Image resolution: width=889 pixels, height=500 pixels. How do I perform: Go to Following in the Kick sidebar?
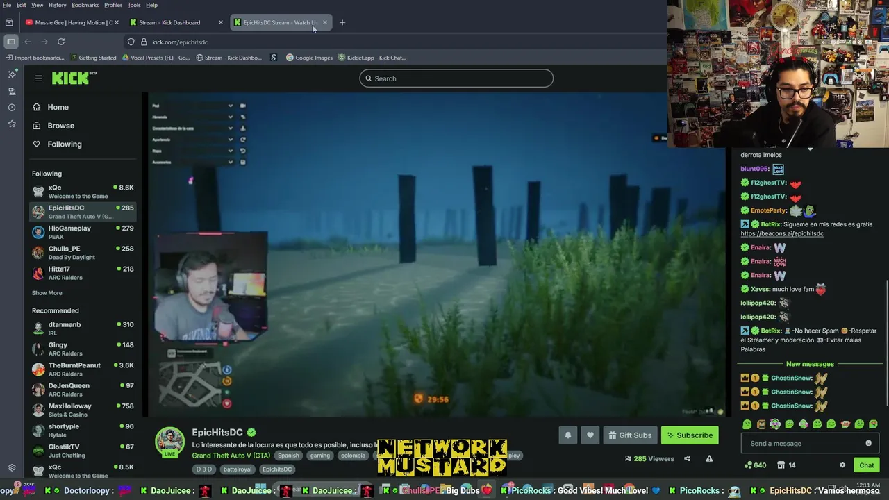click(65, 144)
